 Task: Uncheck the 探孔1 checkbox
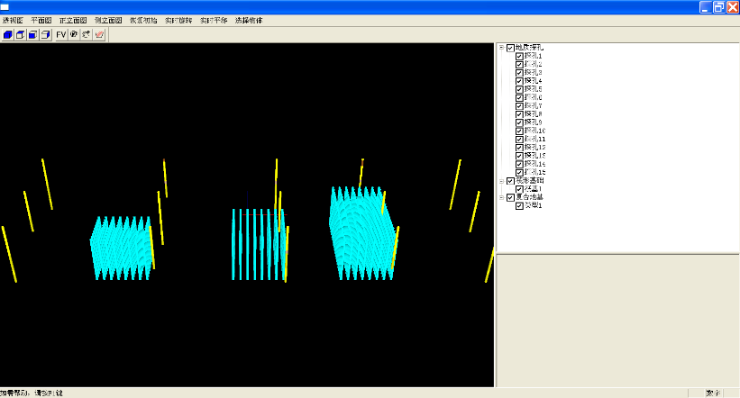pyautogui.click(x=519, y=56)
